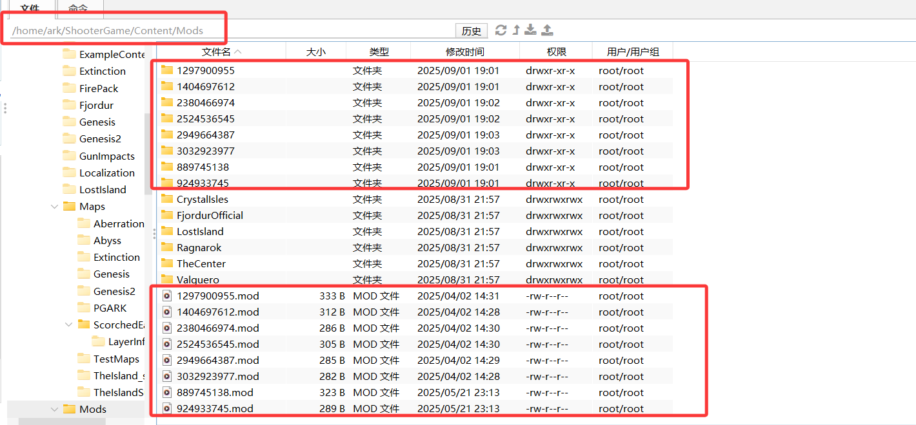Switch to the 文件 tab
The height and width of the screenshot is (425, 916).
(x=30, y=8)
